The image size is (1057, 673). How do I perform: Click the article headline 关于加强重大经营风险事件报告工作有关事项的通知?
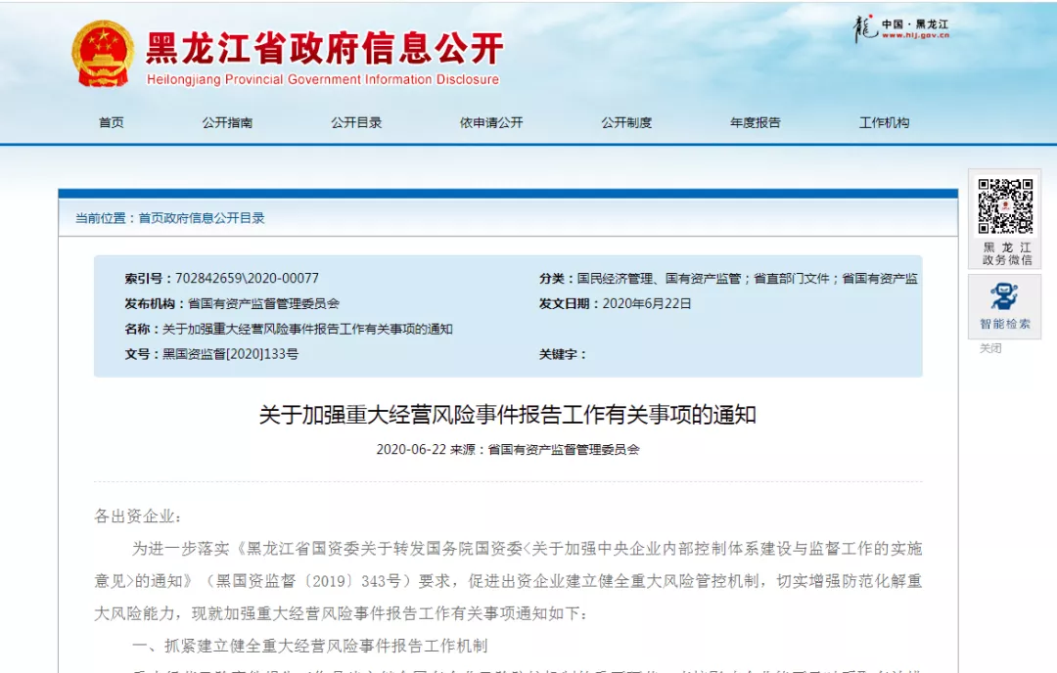507,415
